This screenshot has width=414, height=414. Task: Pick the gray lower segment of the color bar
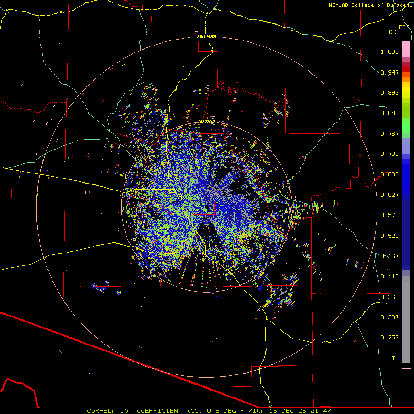point(406,320)
